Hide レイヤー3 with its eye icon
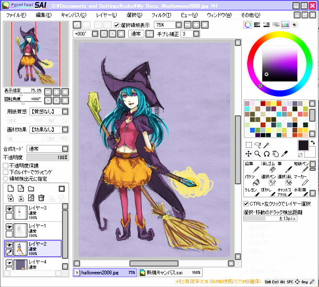This screenshot has width=319, height=287. 9,209
